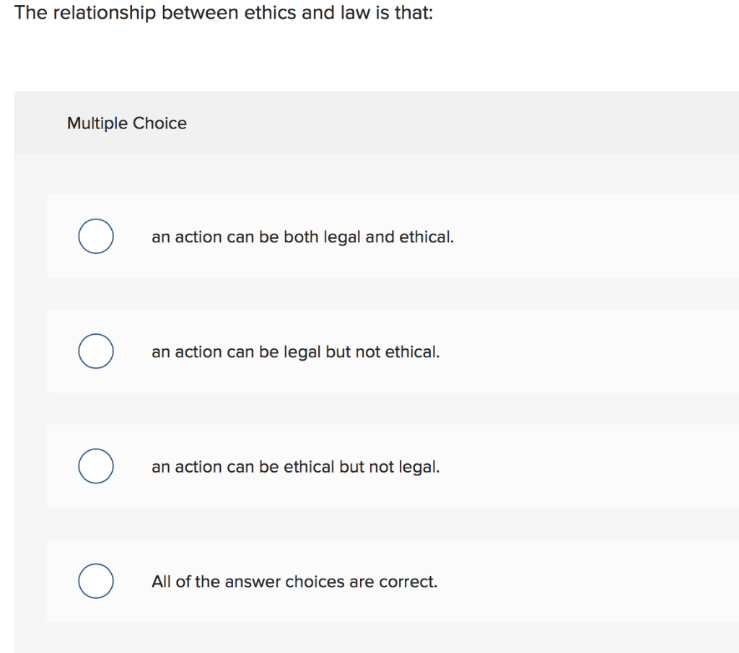Click 'All of the answer choices are correct' text
Image resolution: width=739 pixels, height=653 pixels.
click(294, 582)
